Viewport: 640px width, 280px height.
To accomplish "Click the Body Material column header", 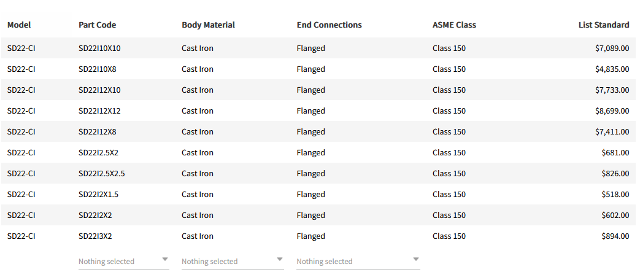I will coord(208,25).
